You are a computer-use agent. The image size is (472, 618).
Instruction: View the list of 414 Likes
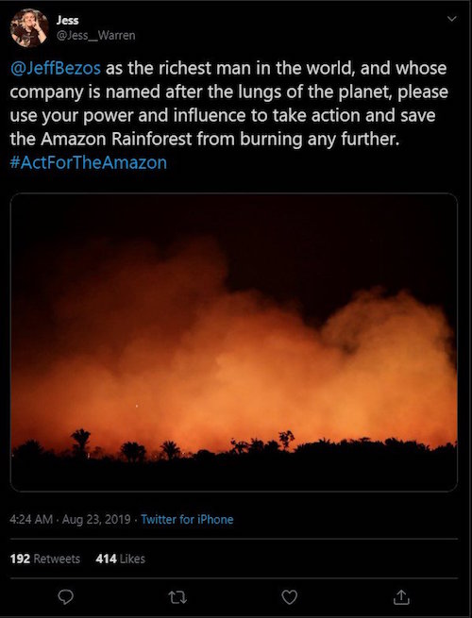coord(120,559)
